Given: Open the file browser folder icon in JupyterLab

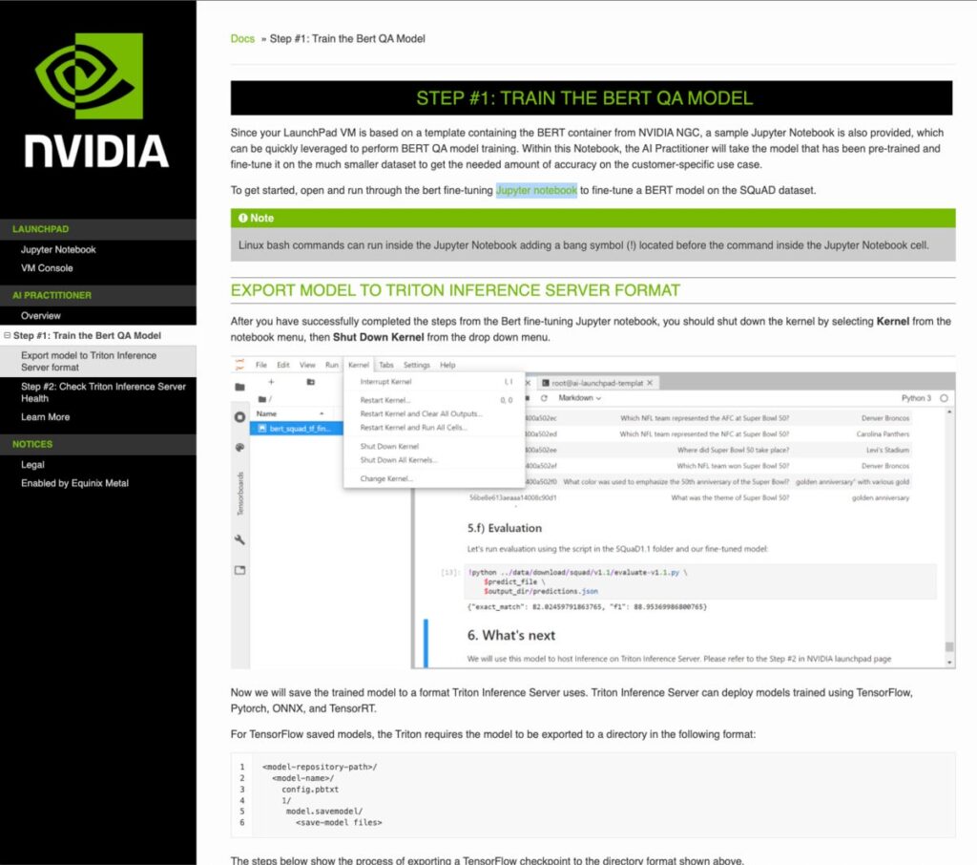Looking at the screenshot, I should 239,387.
